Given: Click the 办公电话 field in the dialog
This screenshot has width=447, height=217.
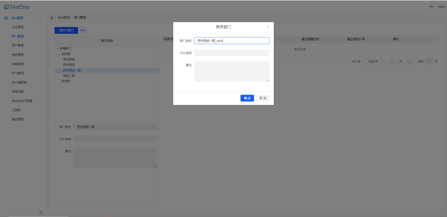Looking at the screenshot, I should click(232, 53).
